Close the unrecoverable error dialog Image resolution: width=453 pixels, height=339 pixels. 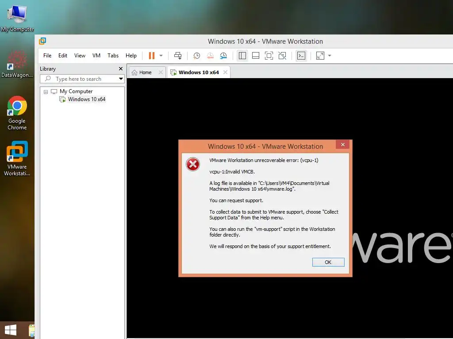coord(343,144)
